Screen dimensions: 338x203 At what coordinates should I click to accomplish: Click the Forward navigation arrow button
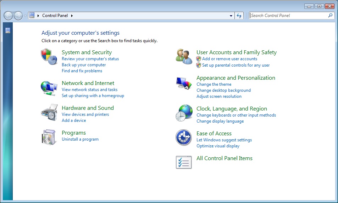click(18, 16)
